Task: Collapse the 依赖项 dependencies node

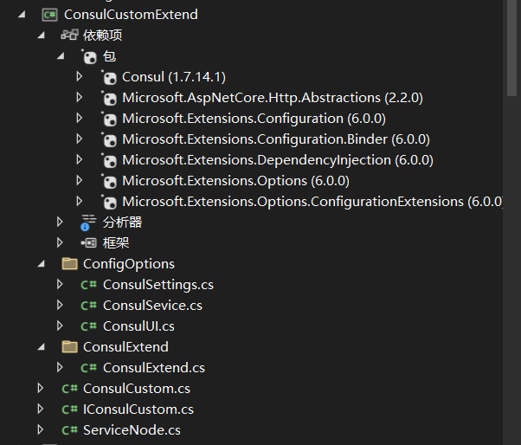Action: [42, 35]
